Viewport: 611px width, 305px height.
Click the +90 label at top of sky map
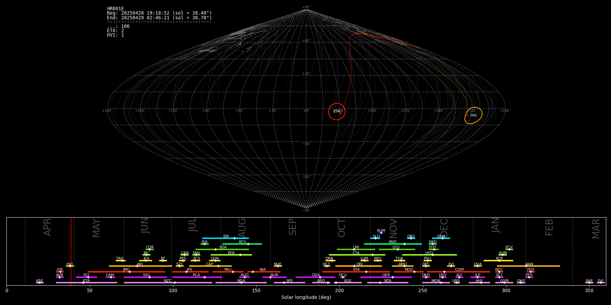[306, 7]
